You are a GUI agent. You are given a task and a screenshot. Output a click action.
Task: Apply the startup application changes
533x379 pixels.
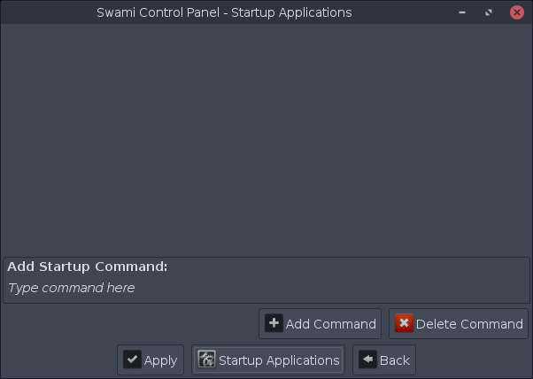coord(151,360)
